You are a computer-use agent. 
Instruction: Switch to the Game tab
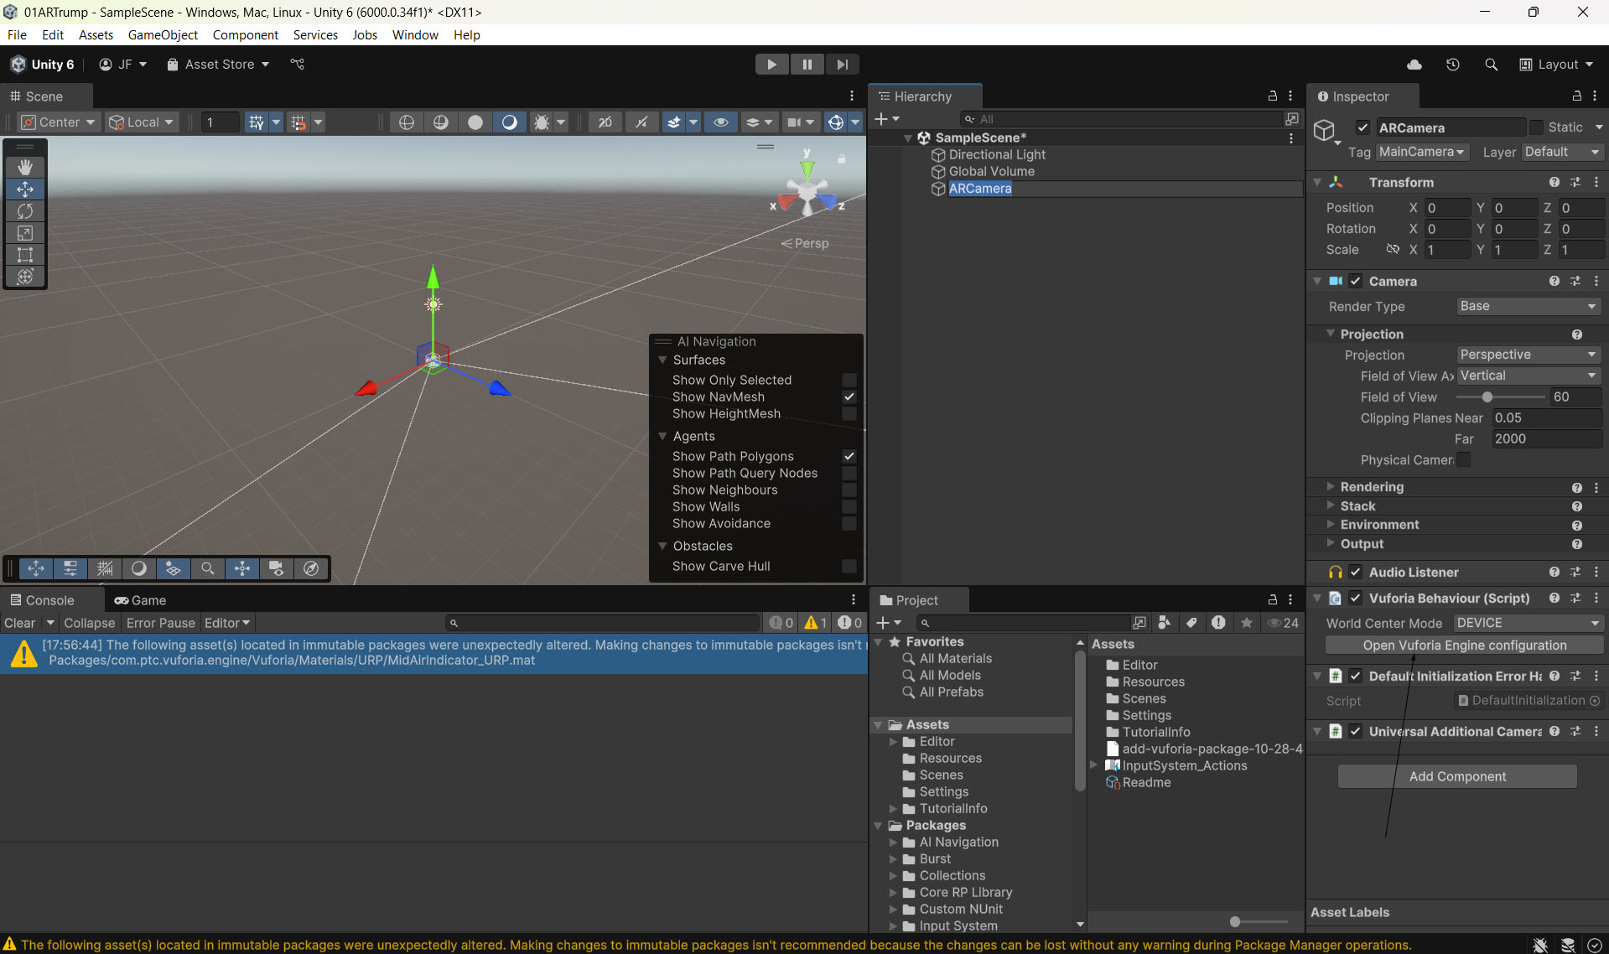click(141, 600)
